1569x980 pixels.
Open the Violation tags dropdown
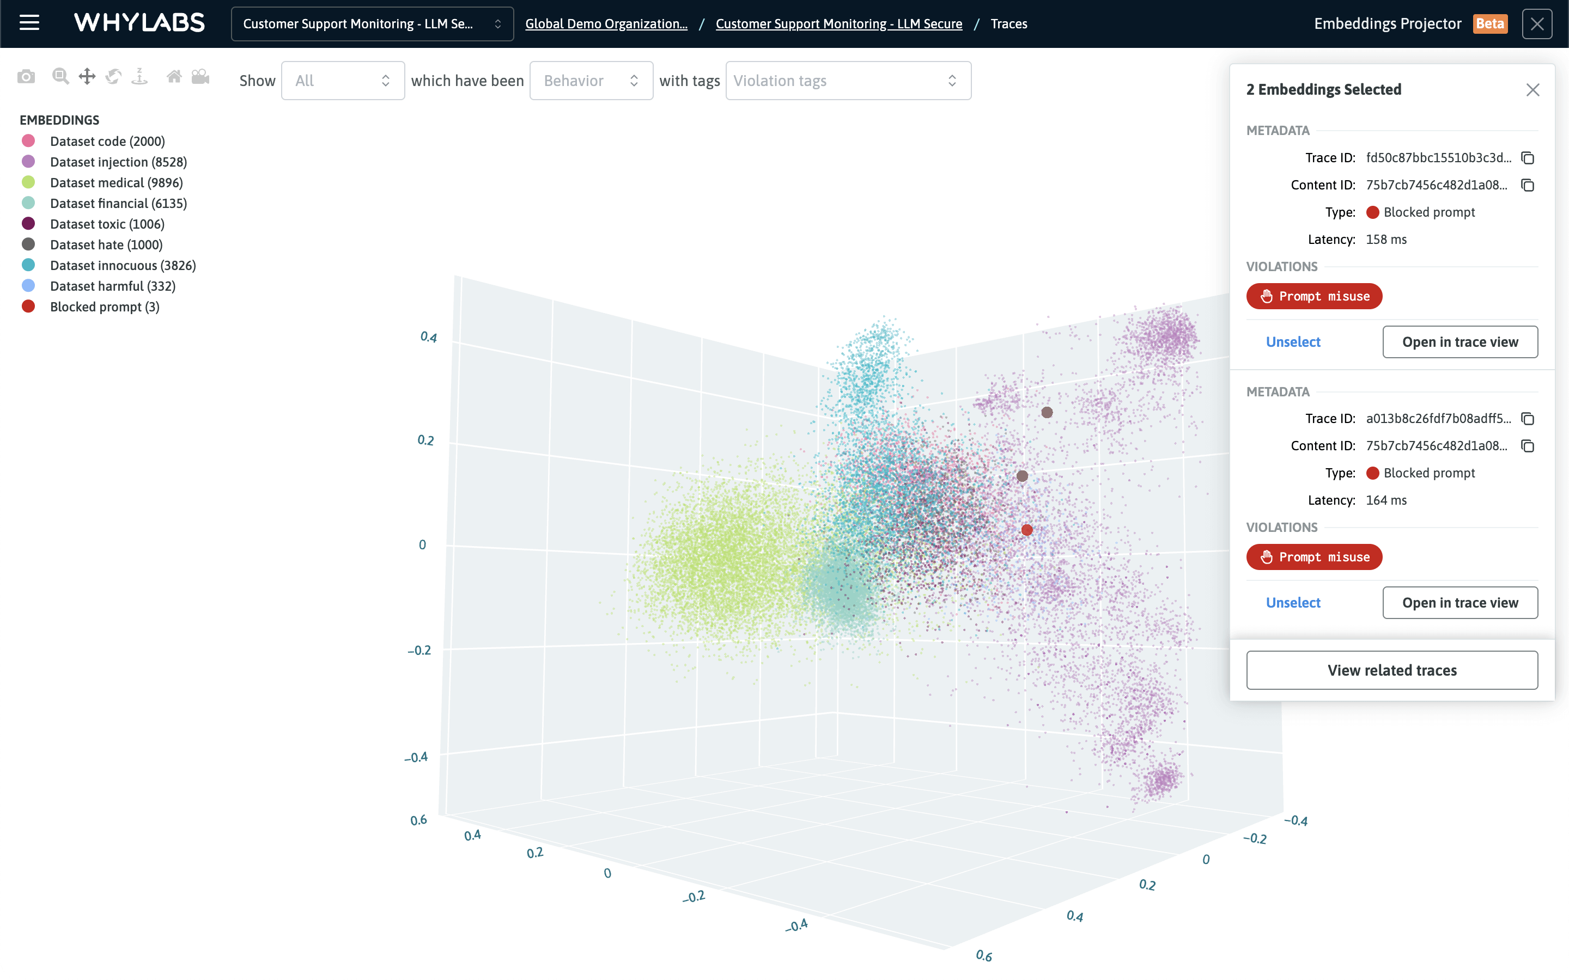848,80
